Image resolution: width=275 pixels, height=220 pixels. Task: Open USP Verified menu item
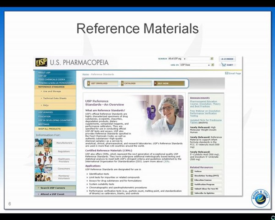(55, 112)
